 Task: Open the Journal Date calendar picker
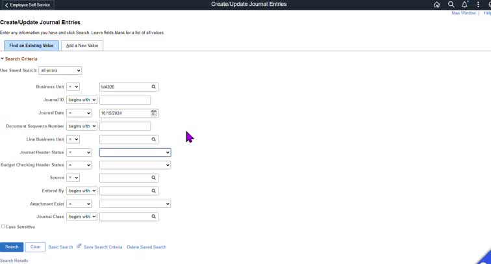pos(154,113)
